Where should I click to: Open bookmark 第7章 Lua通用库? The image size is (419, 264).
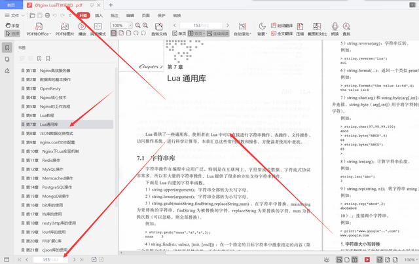pyautogui.click(x=67, y=124)
